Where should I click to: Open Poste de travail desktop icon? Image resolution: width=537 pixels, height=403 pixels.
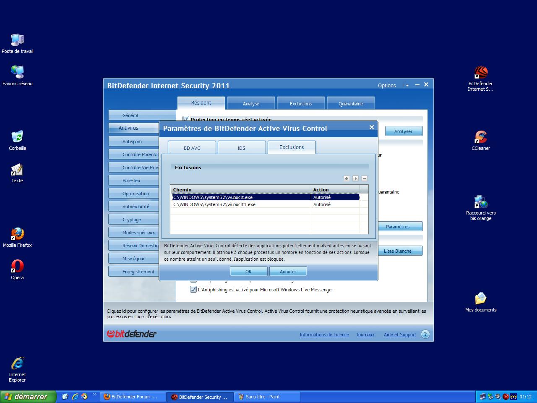tap(17, 44)
